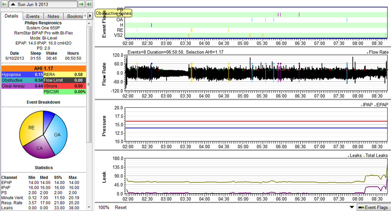Image resolution: width=391 pixels, height=211 pixels.
Task: Select the PB/CSR percentage row
Action: (65, 91)
